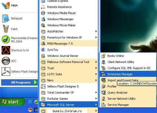Click SyncToy text label
157x113 pixels.
coord(53,50)
